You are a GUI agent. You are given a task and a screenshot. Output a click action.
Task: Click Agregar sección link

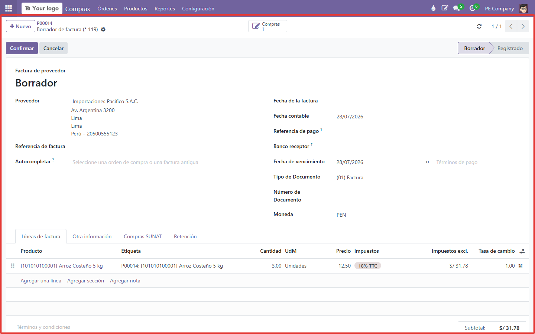click(x=85, y=281)
